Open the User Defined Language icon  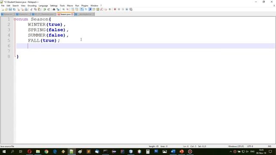click(94, 9)
